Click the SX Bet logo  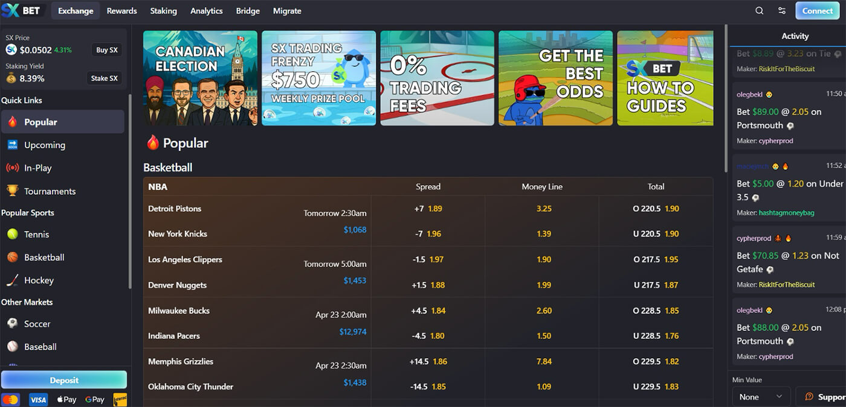click(x=21, y=11)
